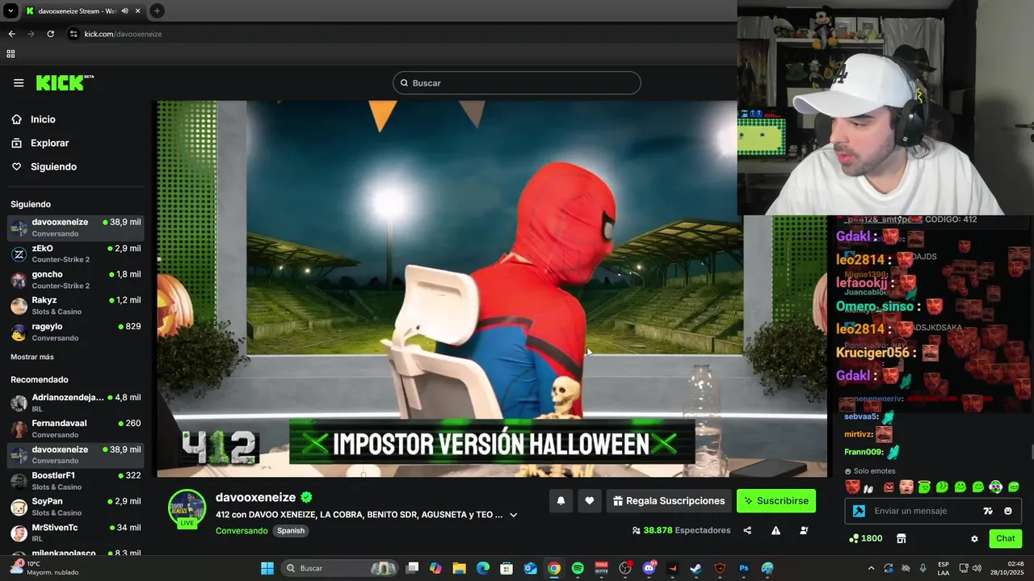Screen dimensions: 1034x581
Task: Open Rakyz channel in sidebar
Action: pyautogui.click(x=75, y=306)
